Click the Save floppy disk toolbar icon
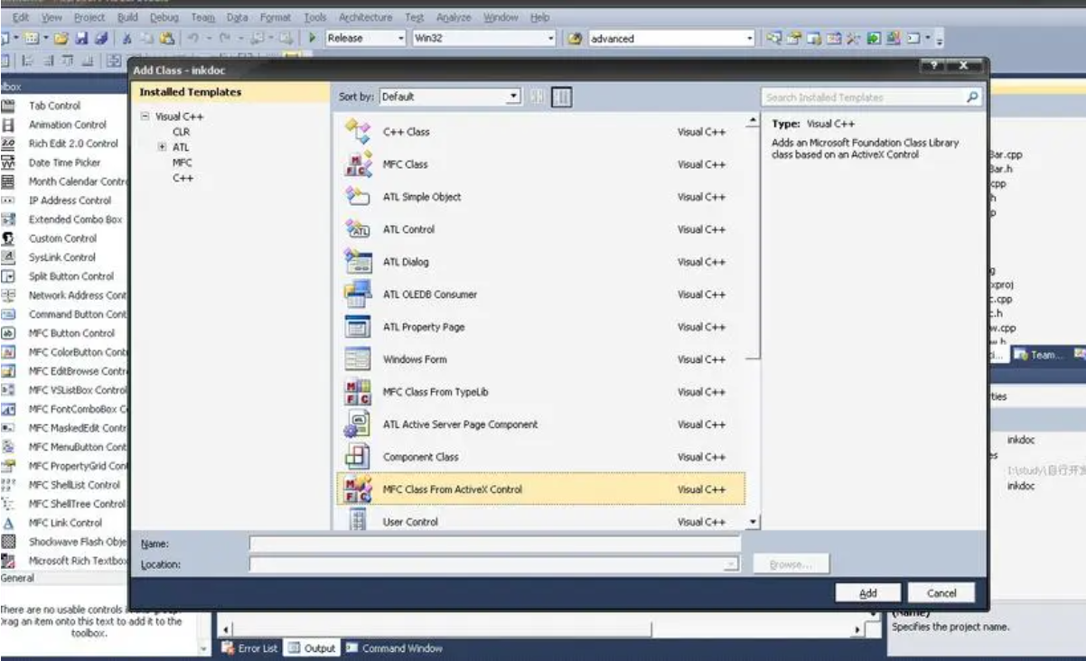This screenshot has width=1086, height=661. point(80,39)
